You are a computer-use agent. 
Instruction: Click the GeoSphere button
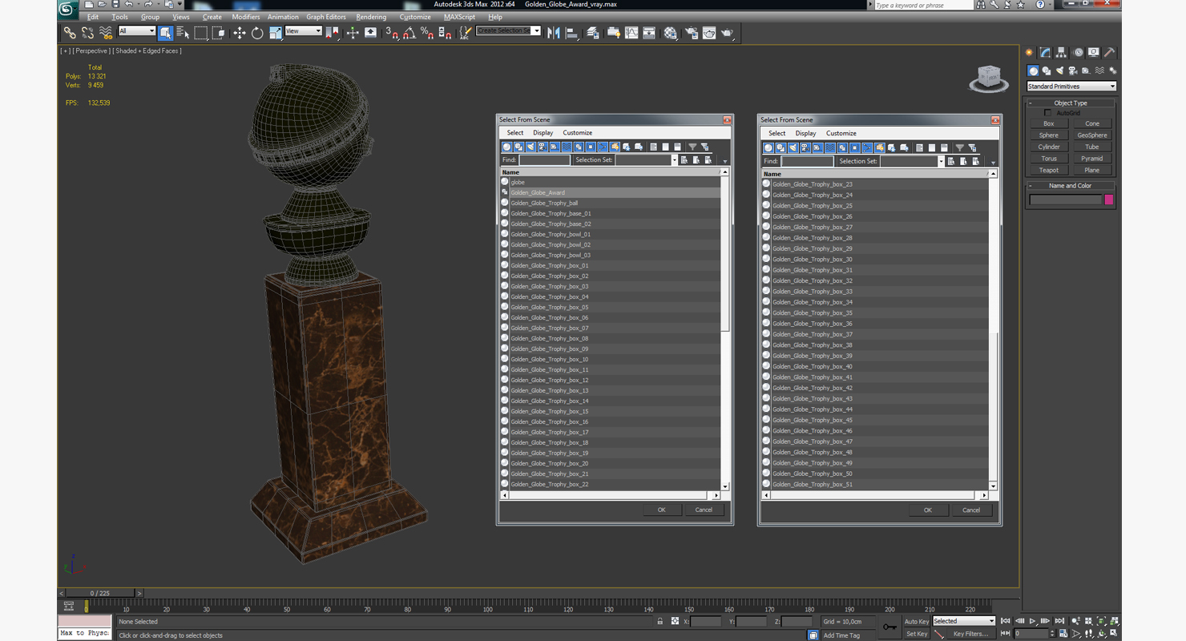tap(1091, 135)
